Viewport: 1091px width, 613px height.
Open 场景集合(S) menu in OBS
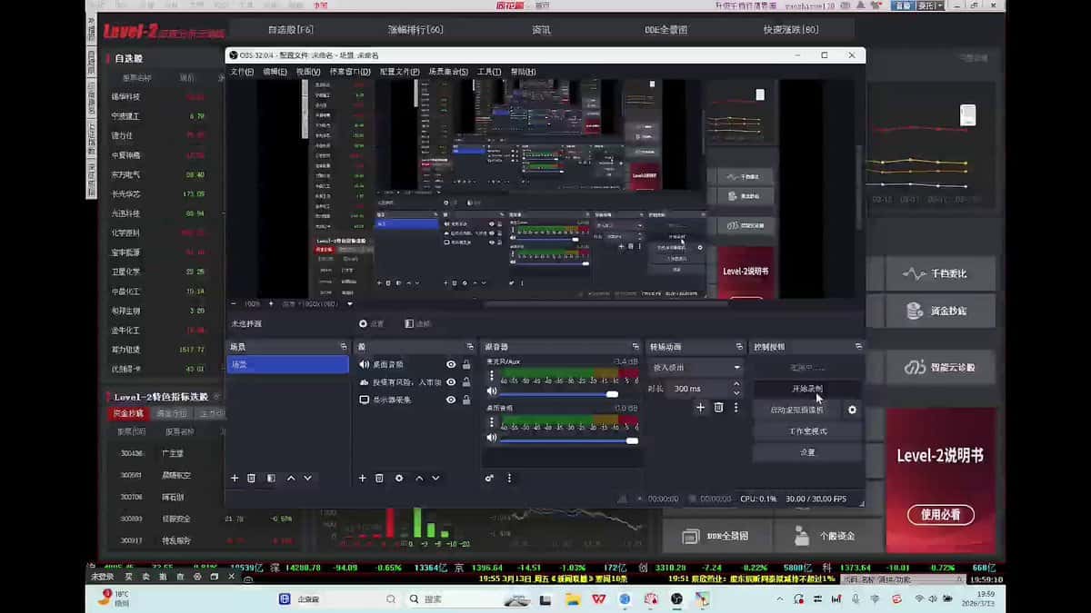[448, 71]
